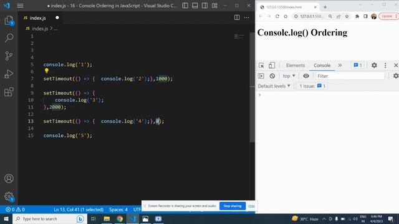This screenshot has width=399, height=224.
Task: Open the Accounts menu in activity bar
Action: click(x=9, y=179)
